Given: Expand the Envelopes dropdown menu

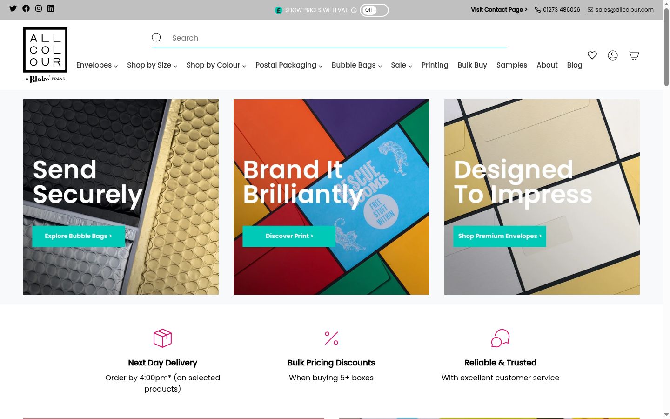Looking at the screenshot, I should pyautogui.click(x=97, y=65).
